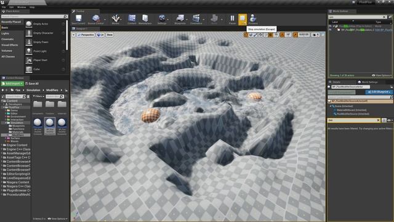Open the Filters dropdown in Content Browser
Viewport: 394px width, 222px height.
pos(38,96)
